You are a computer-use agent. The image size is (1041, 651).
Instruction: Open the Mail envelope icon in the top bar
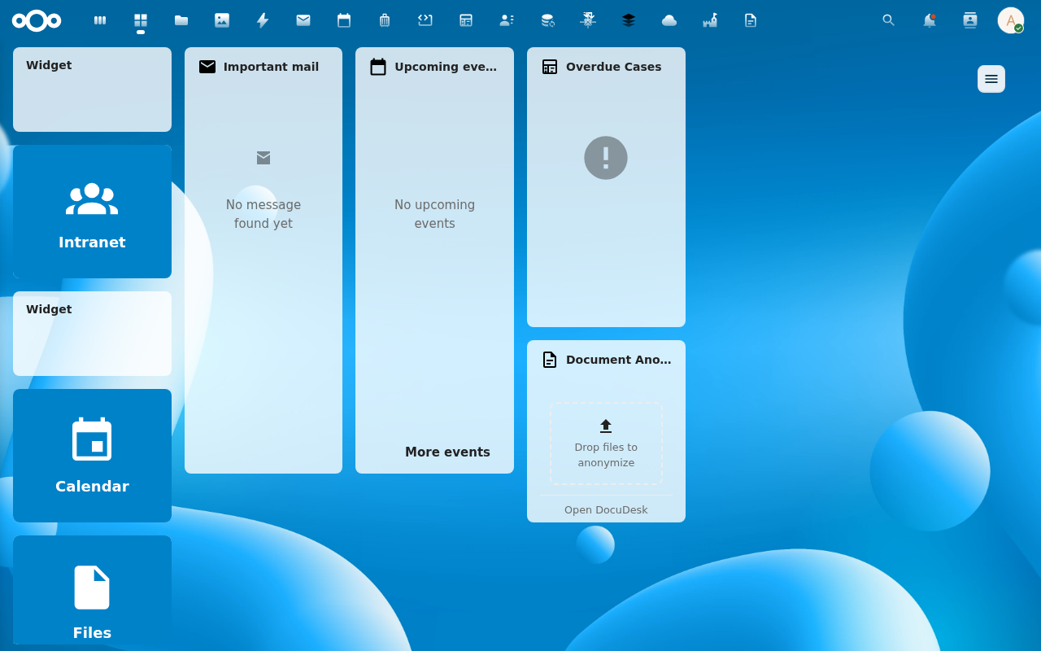click(303, 20)
